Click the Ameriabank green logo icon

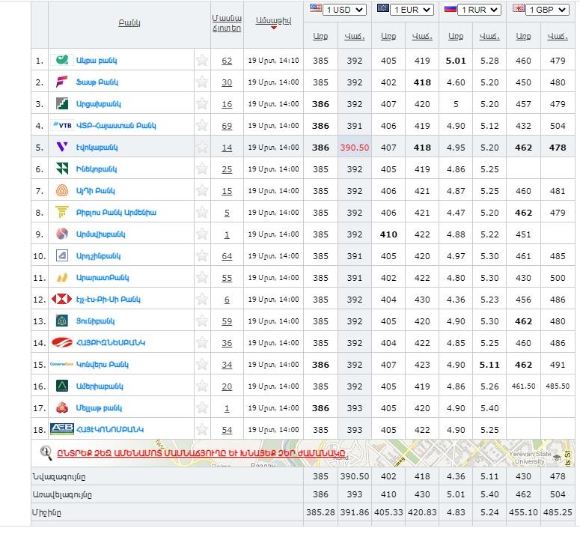pos(62,386)
